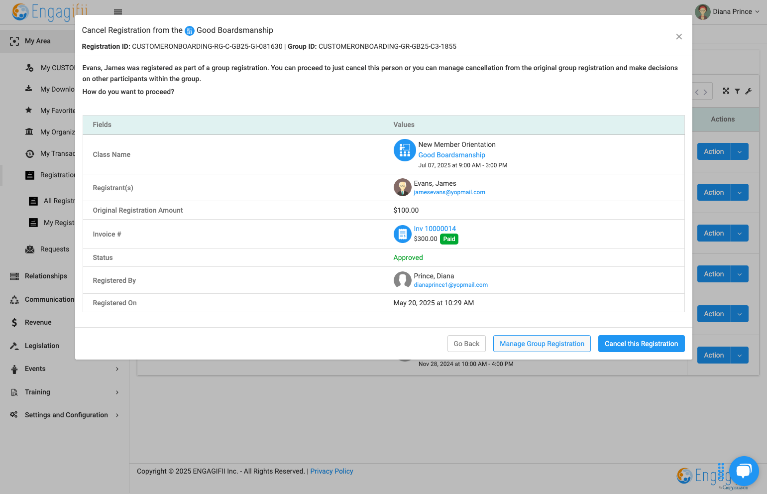The height and width of the screenshot is (494, 767).
Task: Click the next page arrow in grid pager
Action: tap(705, 92)
